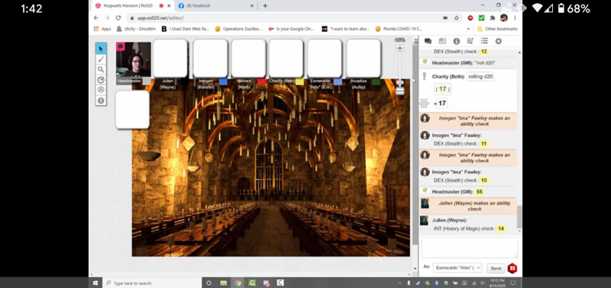Open Chrome's three-dot menu
Screen dimensions: 611x288
click(x=515, y=18)
